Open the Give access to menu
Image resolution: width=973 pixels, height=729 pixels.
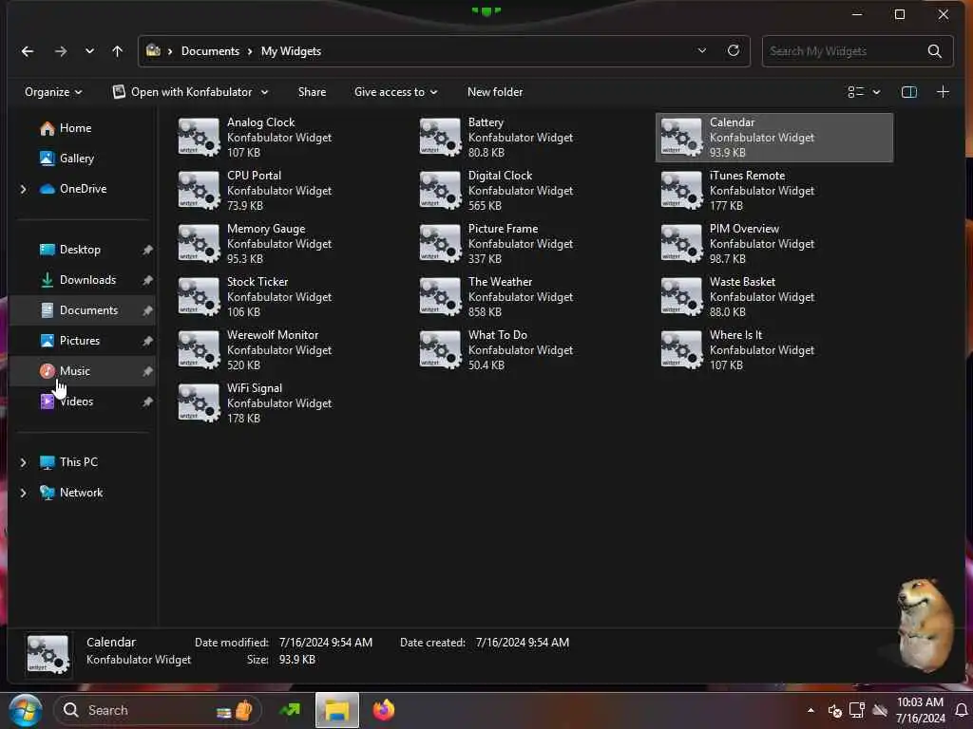point(395,92)
